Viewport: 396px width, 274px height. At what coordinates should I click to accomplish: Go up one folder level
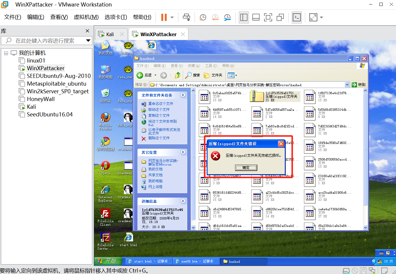pos(177,75)
